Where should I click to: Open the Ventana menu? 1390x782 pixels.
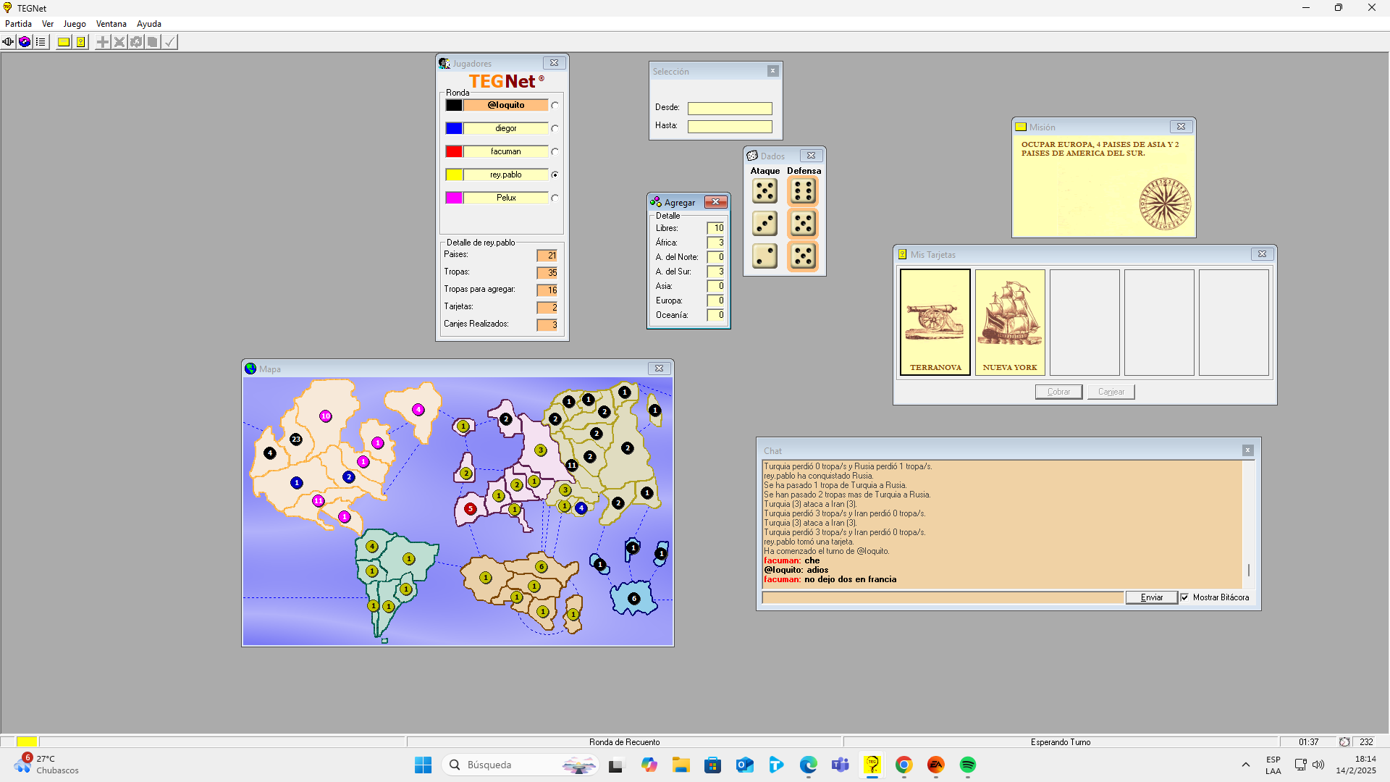[111, 24]
